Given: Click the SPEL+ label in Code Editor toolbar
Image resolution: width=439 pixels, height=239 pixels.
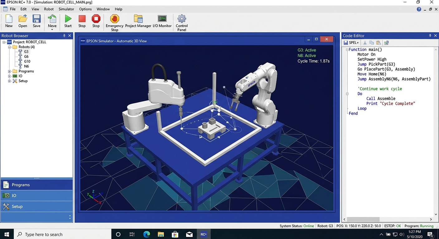Looking at the screenshot, I should click(x=354, y=43).
